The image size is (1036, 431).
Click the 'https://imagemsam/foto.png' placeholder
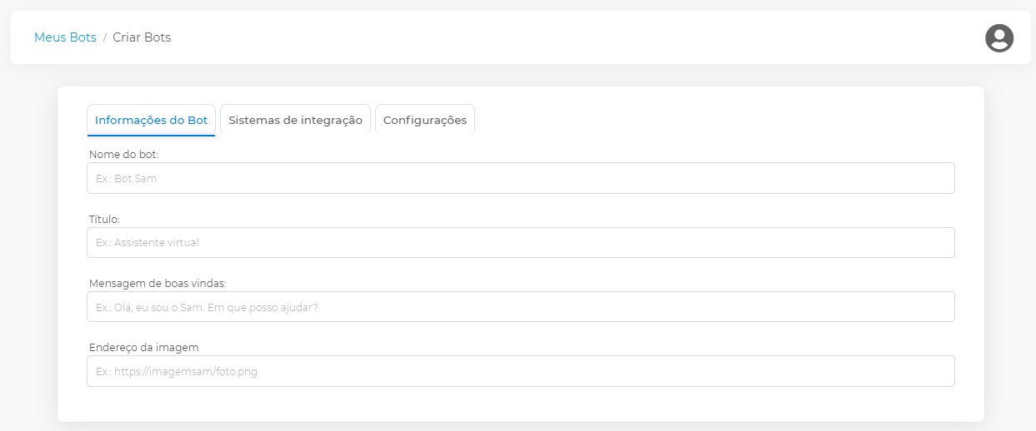click(x=177, y=372)
